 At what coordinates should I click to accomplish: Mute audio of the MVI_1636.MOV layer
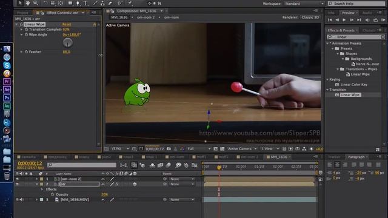pyautogui.click(x=21, y=199)
